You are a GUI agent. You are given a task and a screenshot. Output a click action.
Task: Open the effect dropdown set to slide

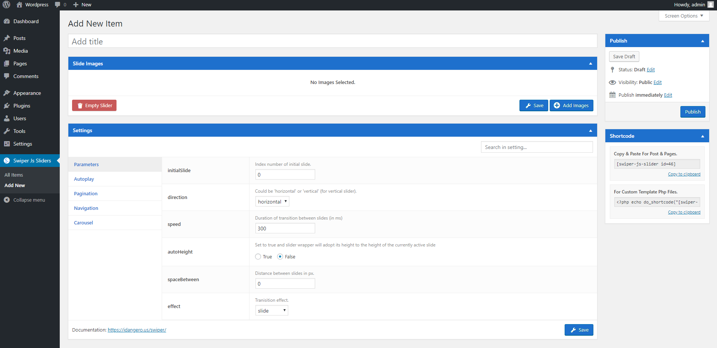click(271, 311)
